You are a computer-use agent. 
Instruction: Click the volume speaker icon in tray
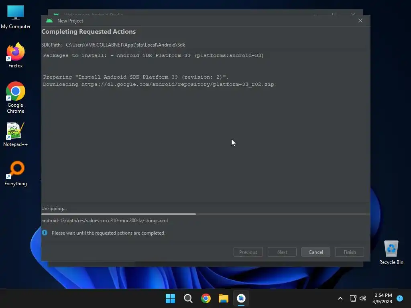click(x=363, y=298)
